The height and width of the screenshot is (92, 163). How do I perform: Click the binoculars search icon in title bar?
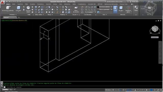coord(128,2)
